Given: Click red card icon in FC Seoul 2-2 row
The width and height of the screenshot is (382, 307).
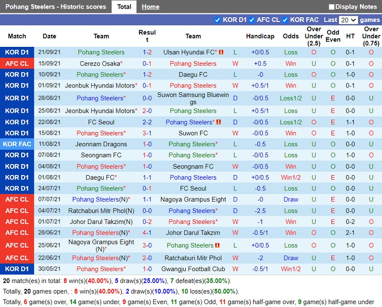Looking at the screenshot, I should tap(219, 122).
